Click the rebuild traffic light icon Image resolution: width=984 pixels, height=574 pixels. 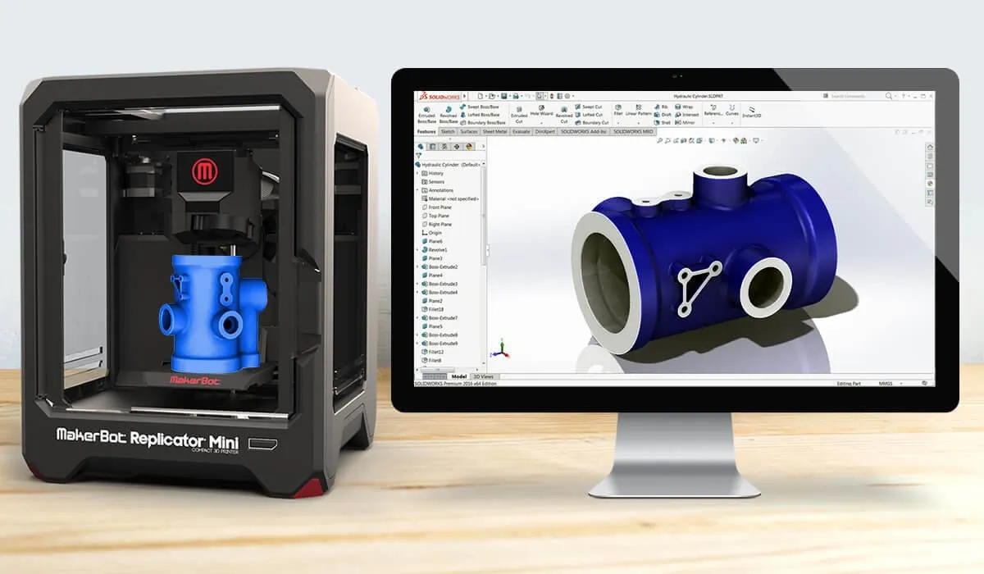click(552, 96)
